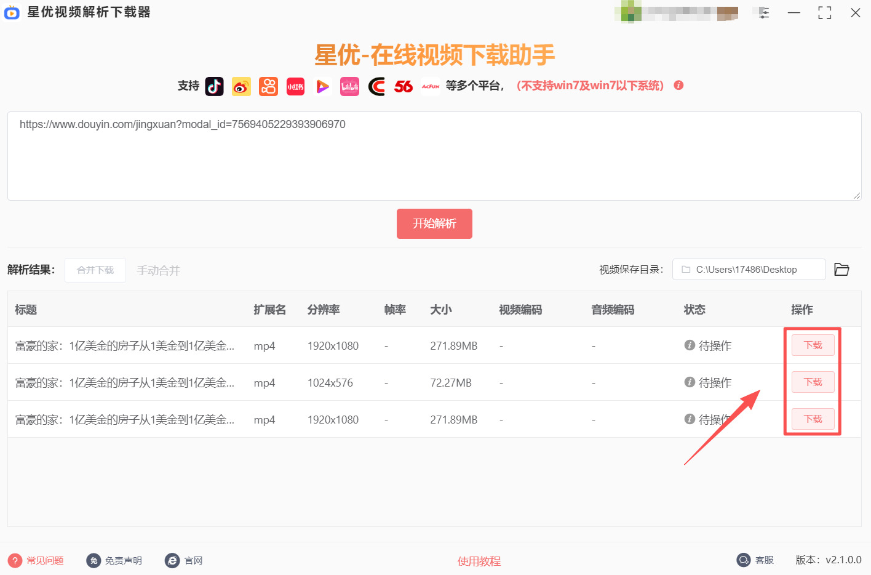Click the Douyin platform icon
This screenshot has height=575, width=871.
tap(214, 86)
